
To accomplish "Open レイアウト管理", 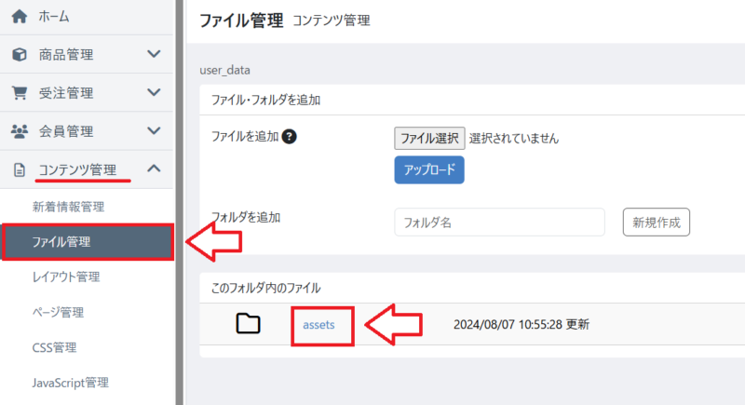I will [66, 277].
